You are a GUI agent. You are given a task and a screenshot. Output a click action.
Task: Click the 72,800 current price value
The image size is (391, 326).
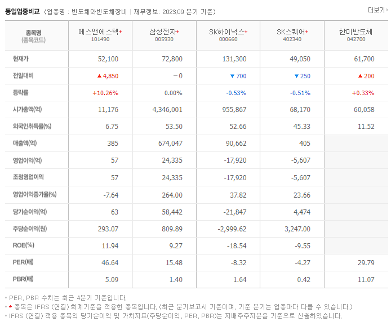[x=172, y=59]
